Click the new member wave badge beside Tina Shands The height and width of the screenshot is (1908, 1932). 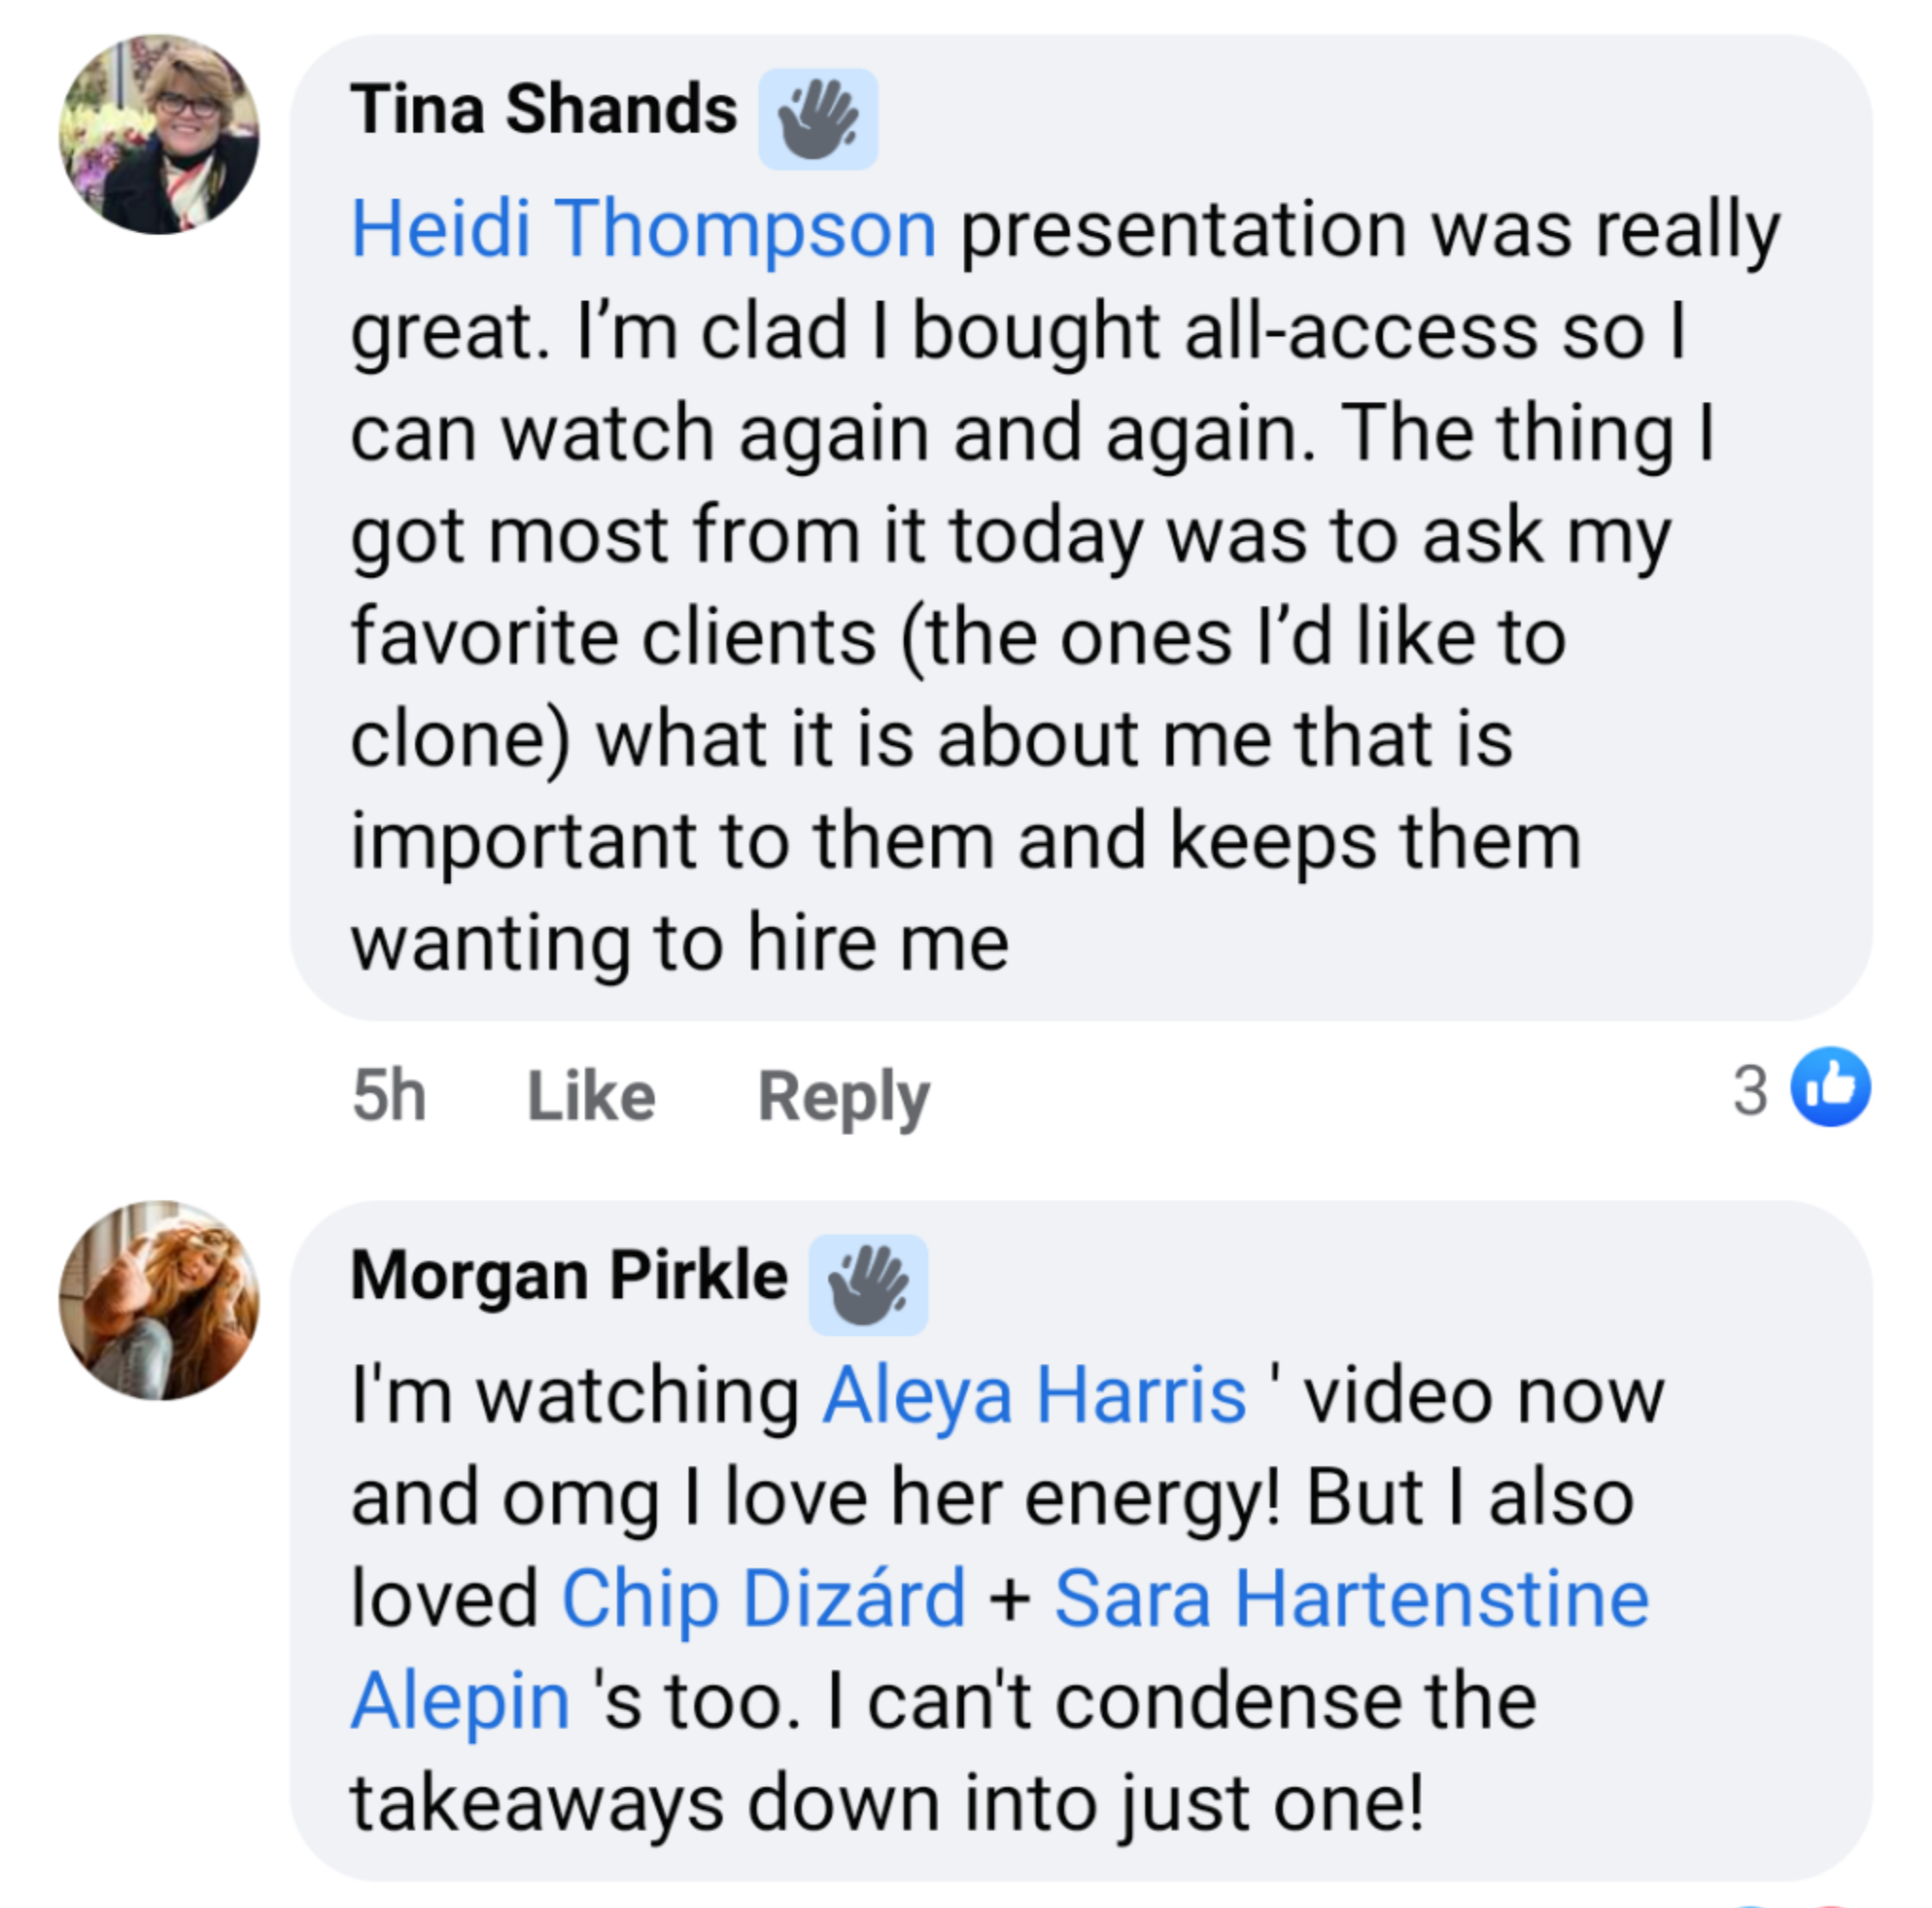click(817, 119)
